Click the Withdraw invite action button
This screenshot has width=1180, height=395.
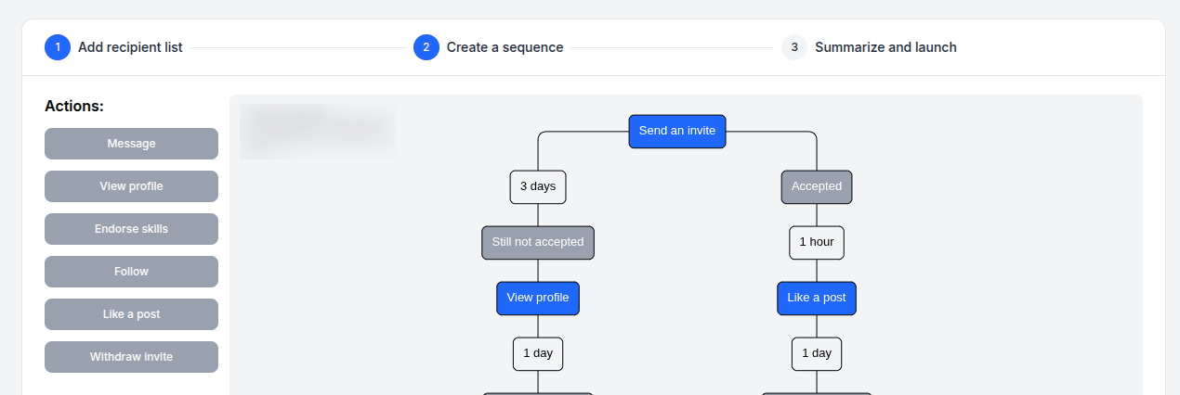[131, 357]
